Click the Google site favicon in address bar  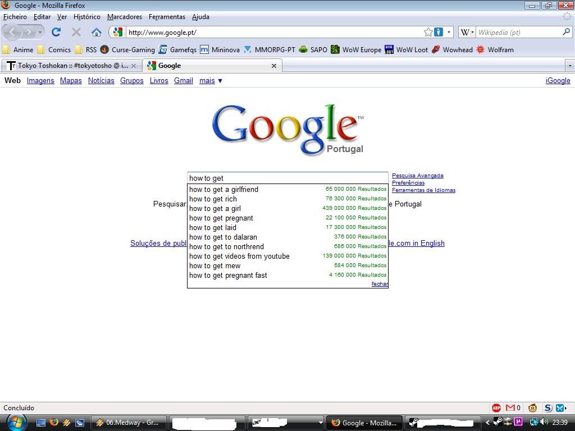pyautogui.click(x=118, y=32)
